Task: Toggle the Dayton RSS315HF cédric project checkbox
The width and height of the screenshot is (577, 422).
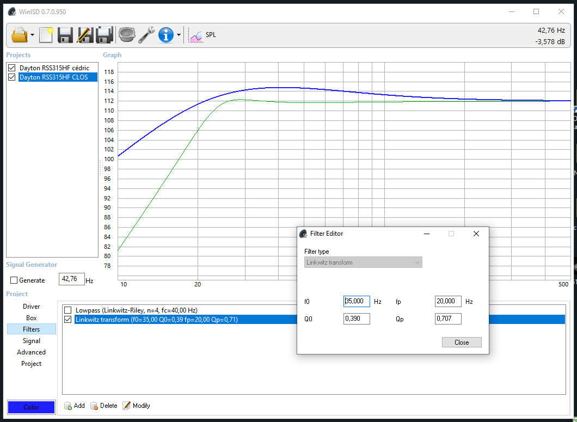Action: [12, 68]
